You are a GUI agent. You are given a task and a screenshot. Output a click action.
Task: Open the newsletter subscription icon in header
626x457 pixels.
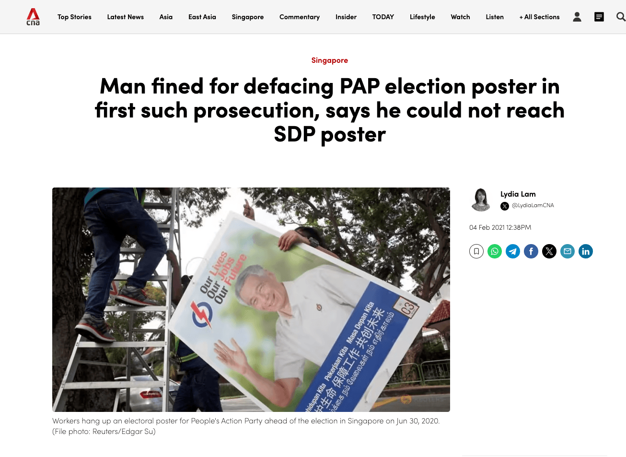599,17
